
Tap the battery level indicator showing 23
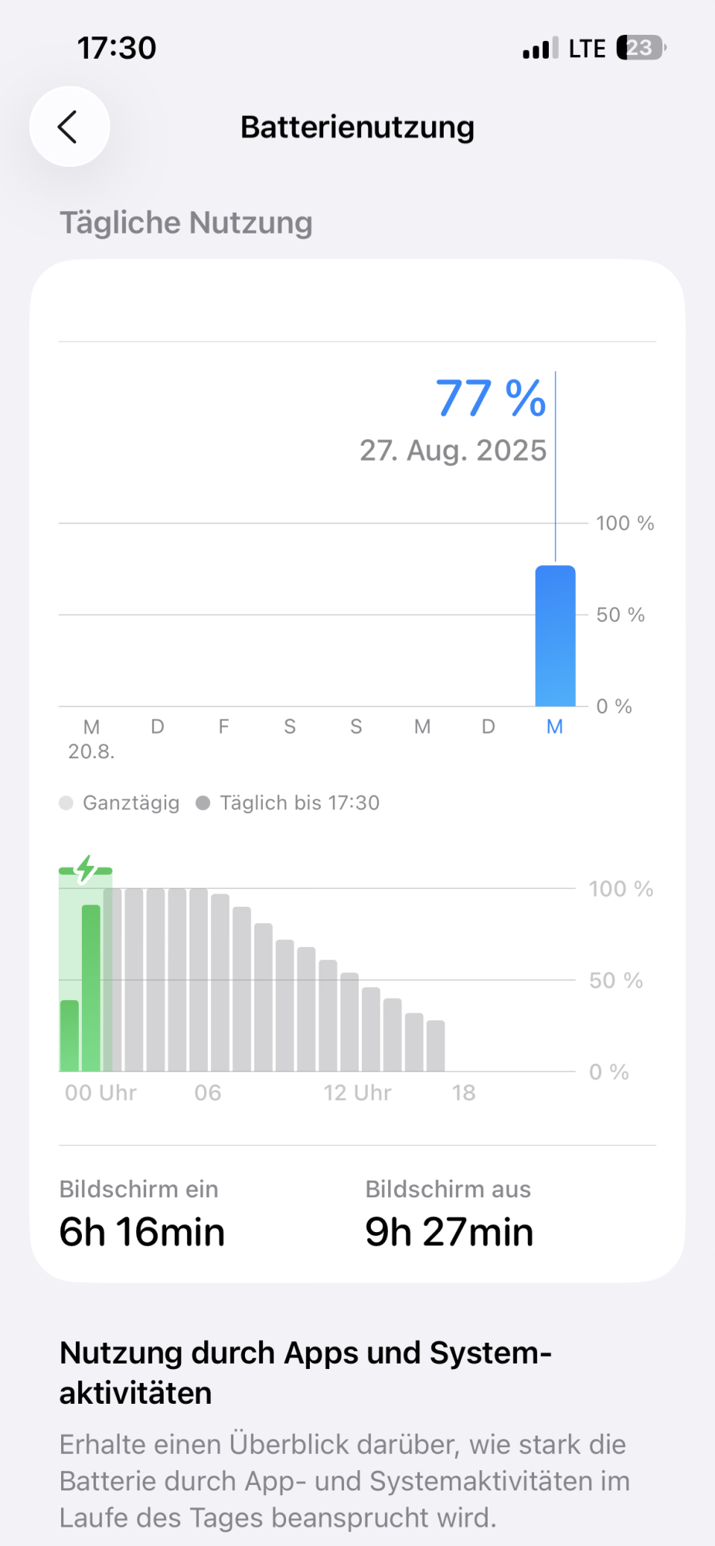641,48
